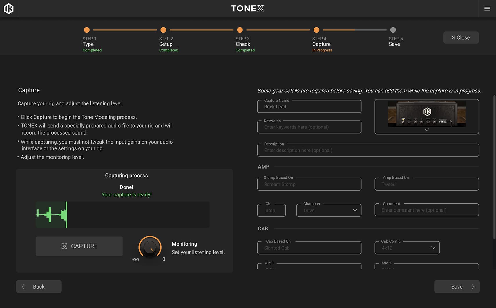Click the Monitoring level knob
Image resolution: width=496 pixels, height=308 pixels.
(x=150, y=247)
